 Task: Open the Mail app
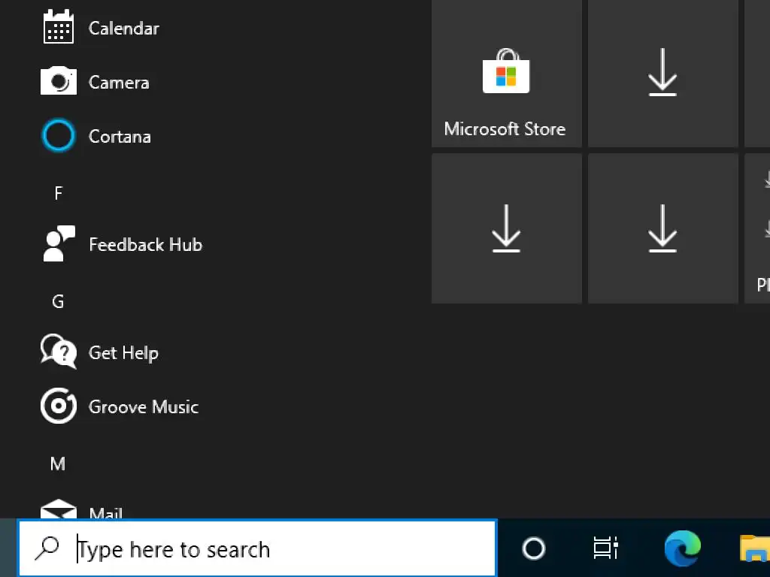105,512
